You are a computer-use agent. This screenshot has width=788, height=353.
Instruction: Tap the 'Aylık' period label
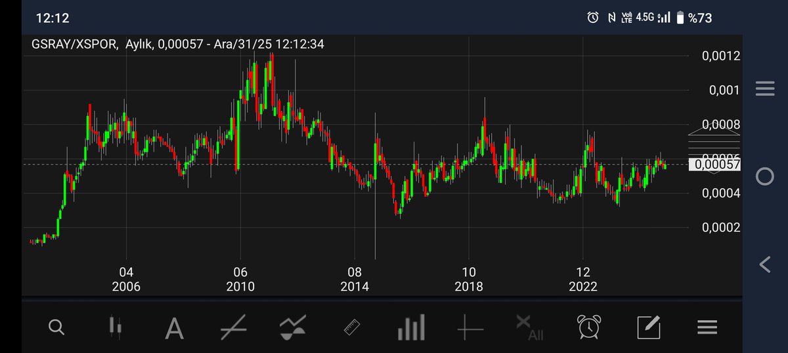(x=139, y=45)
